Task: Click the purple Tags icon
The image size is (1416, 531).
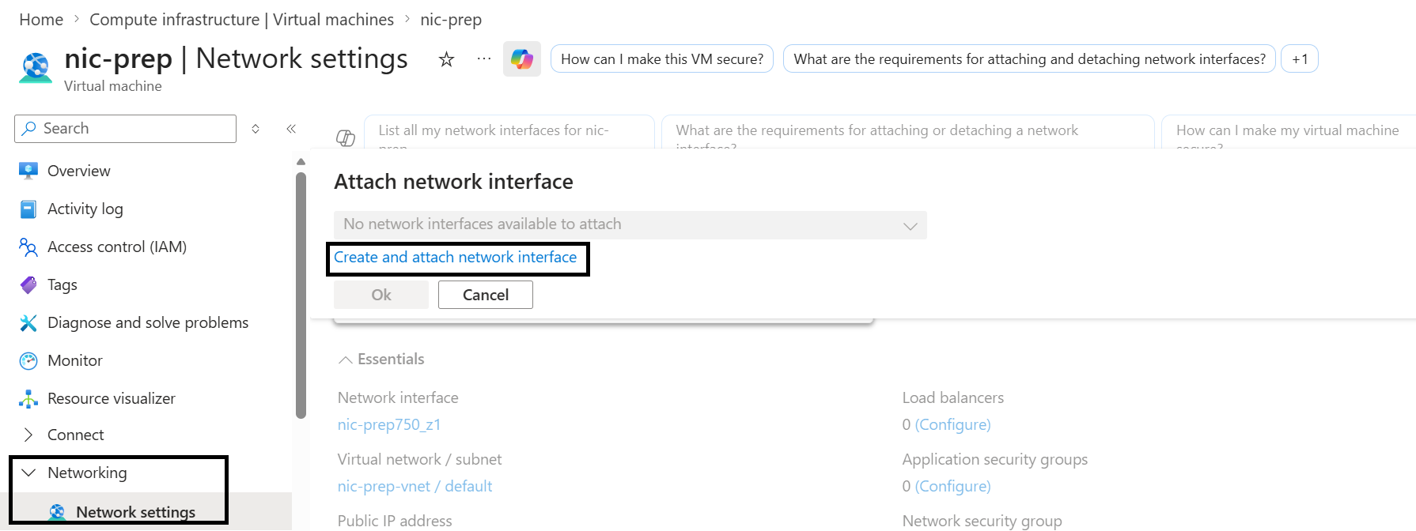Action: [28, 284]
